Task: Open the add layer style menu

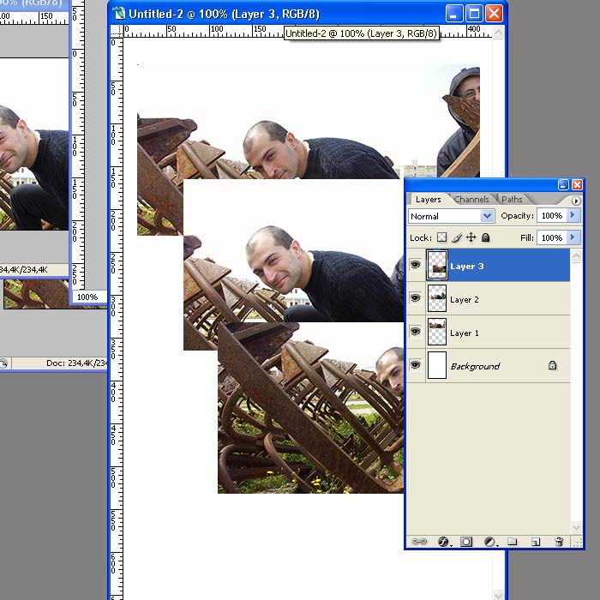Action: coord(443,542)
